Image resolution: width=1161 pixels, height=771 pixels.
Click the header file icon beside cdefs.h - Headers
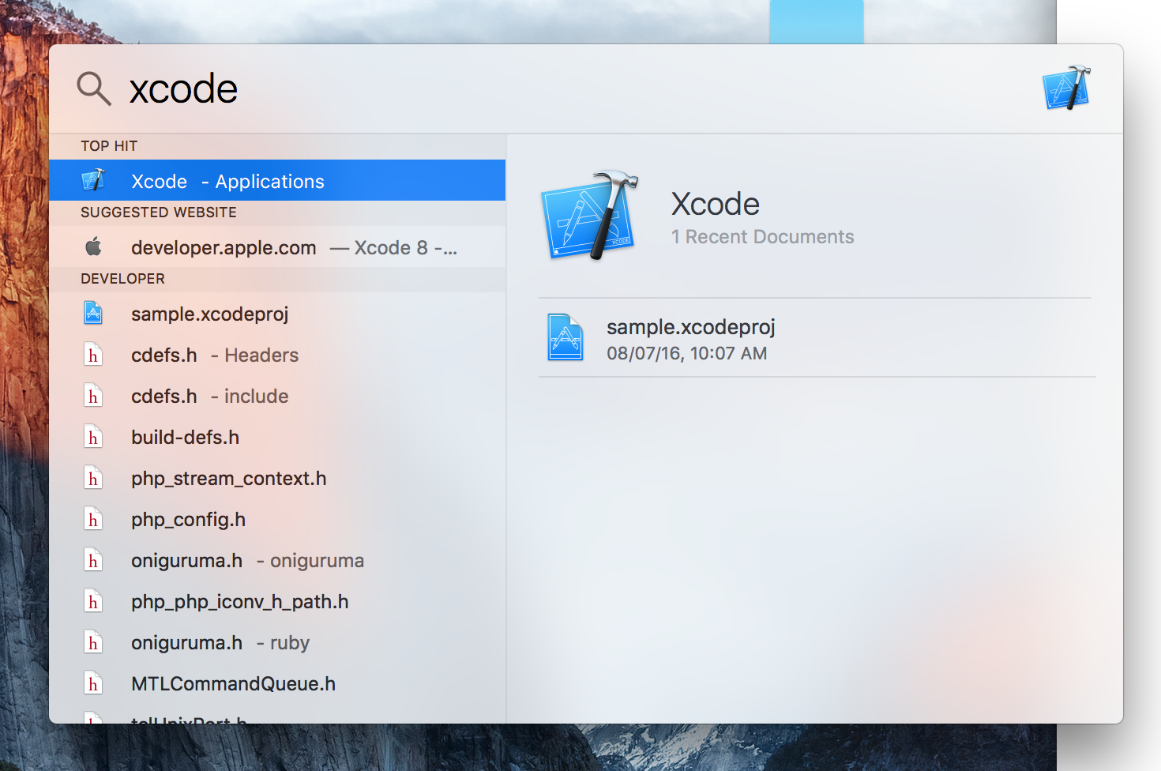pyautogui.click(x=93, y=355)
